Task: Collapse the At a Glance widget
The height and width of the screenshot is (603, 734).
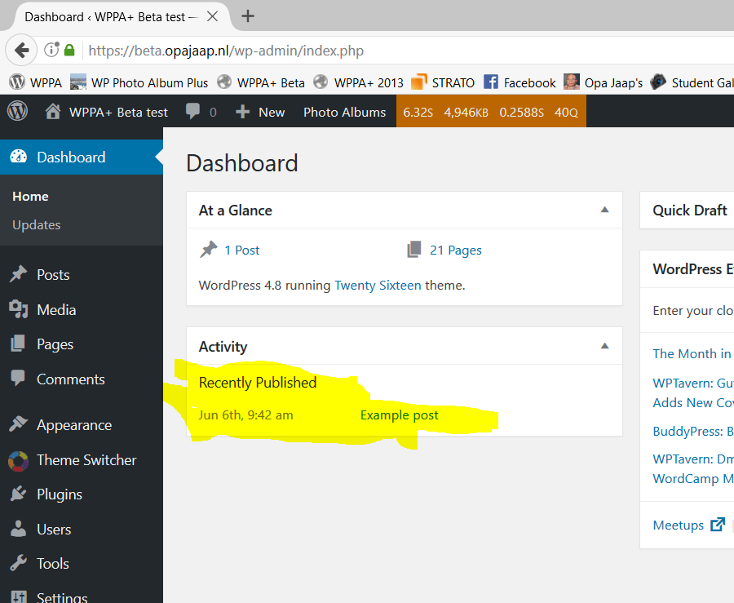Action: [x=604, y=210]
